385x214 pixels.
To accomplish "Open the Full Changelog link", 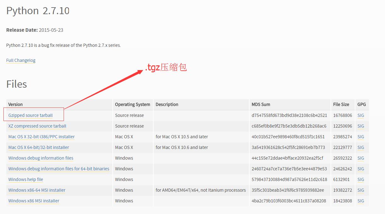I will [20, 60].
